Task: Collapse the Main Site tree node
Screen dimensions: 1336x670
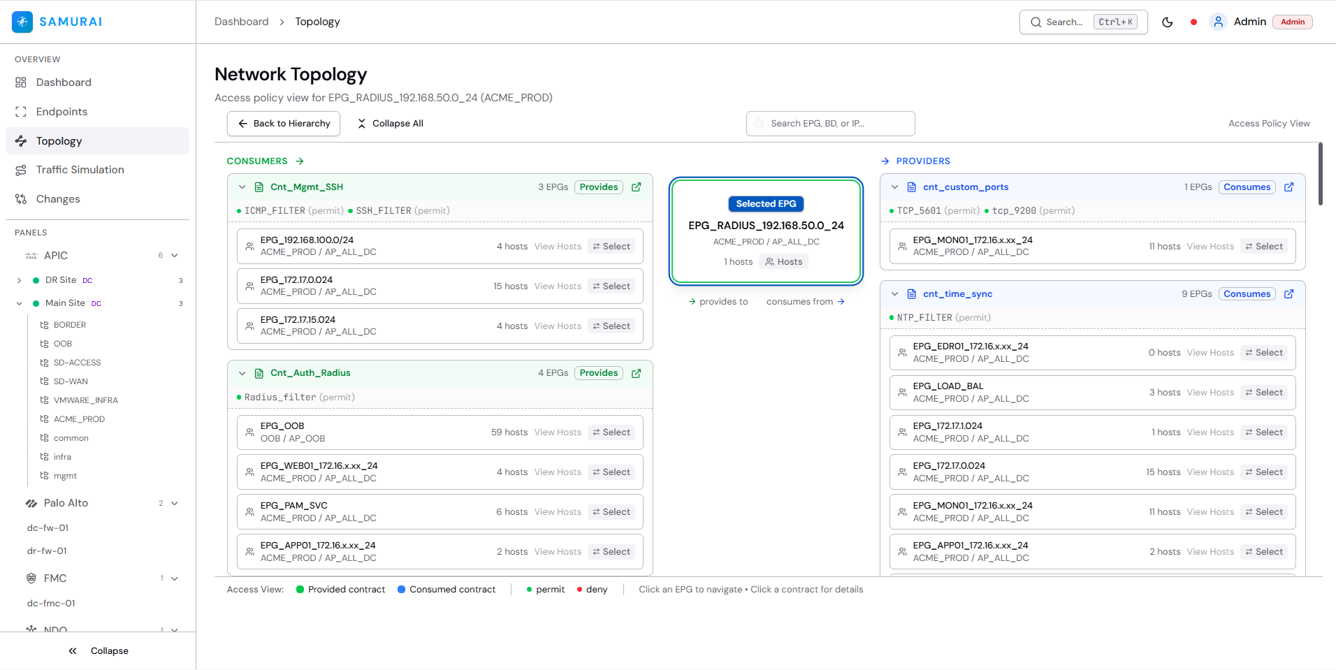Action: [x=19, y=303]
